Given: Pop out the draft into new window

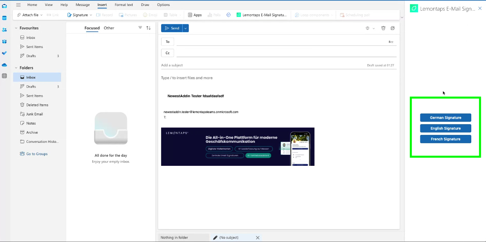Looking at the screenshot, I should click(393, 28).
